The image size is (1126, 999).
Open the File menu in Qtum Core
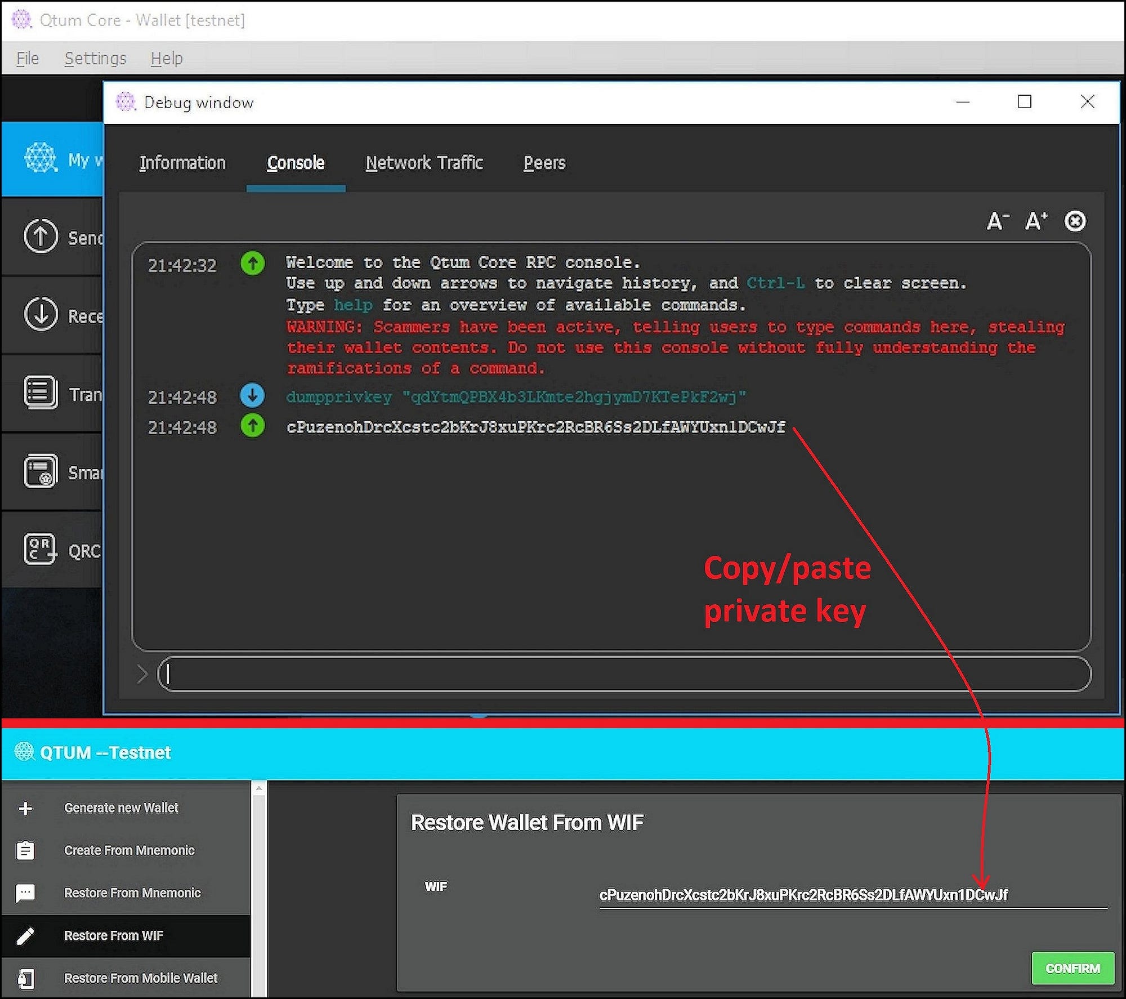point(28,59)
